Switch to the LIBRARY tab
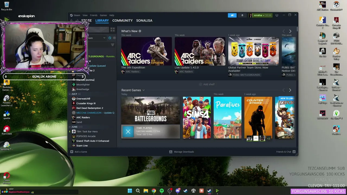Viewport: 347px width, 195px height. point(102,21)
